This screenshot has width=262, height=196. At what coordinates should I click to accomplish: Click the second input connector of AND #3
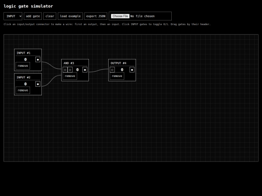(x=70, y=70)
